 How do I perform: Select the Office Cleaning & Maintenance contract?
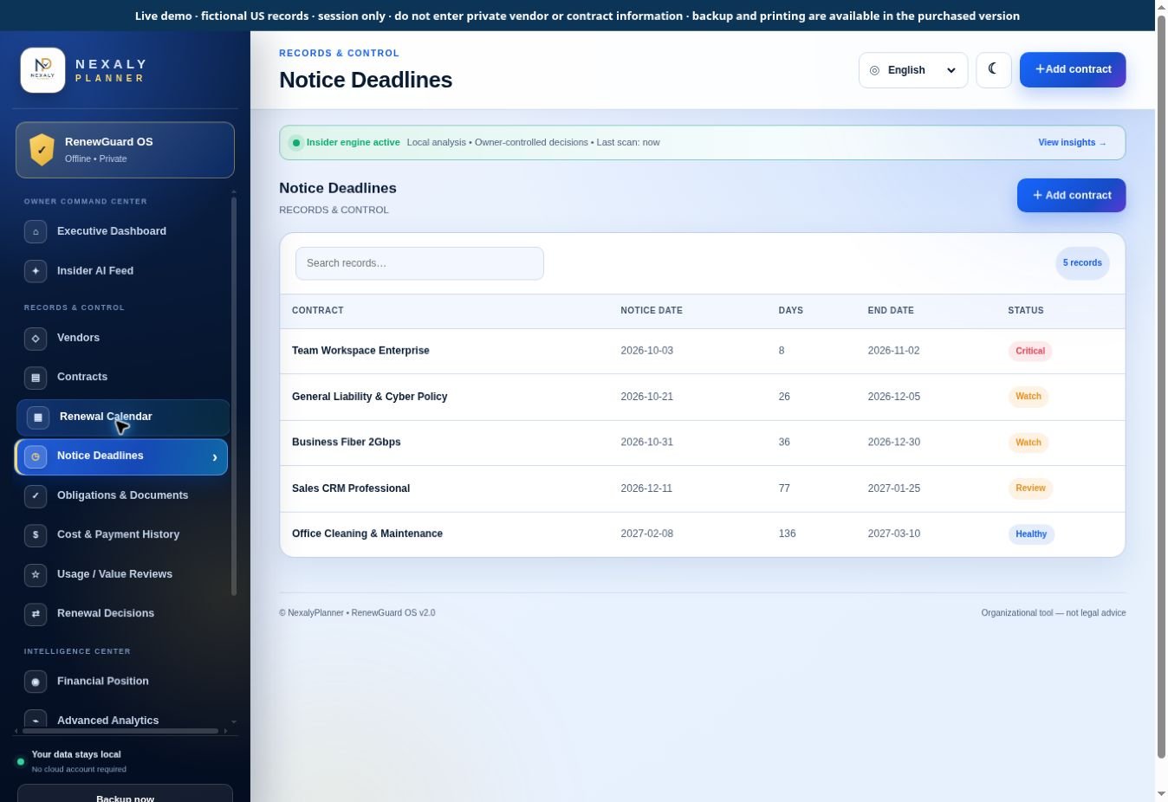click(702, 534)
